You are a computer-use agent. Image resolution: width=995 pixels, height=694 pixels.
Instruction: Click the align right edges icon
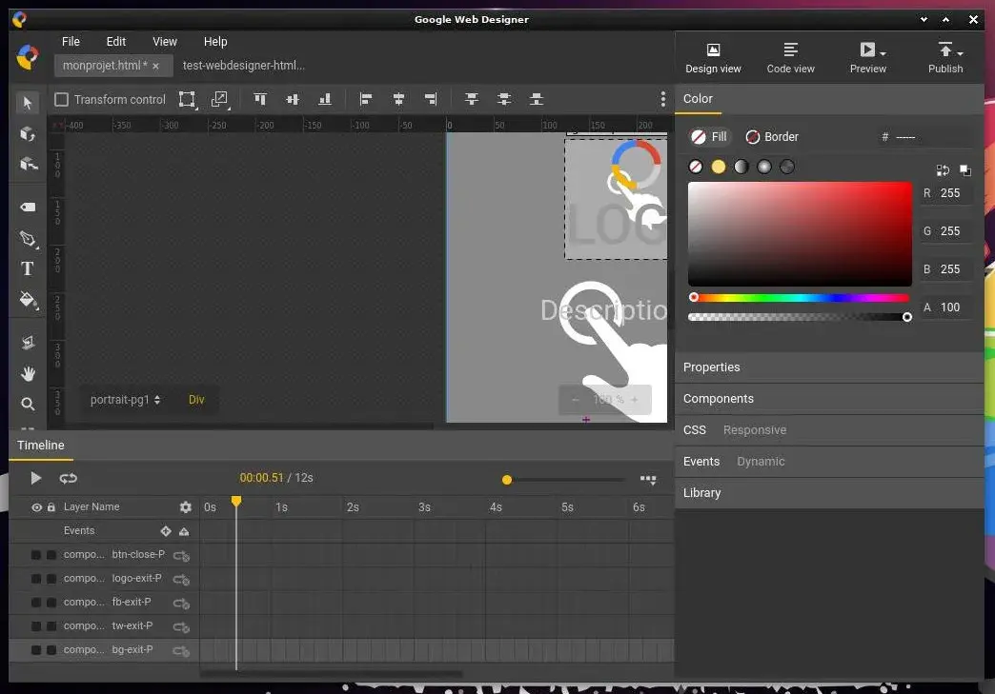(x=431, y=99)
